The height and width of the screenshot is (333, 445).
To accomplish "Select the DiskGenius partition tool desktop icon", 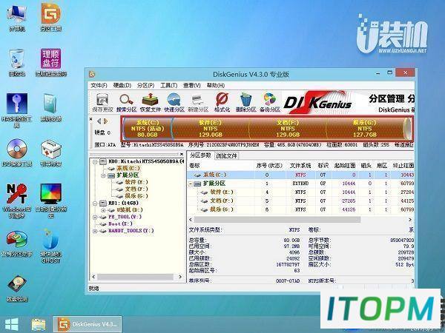I will [x=50, y=17].
